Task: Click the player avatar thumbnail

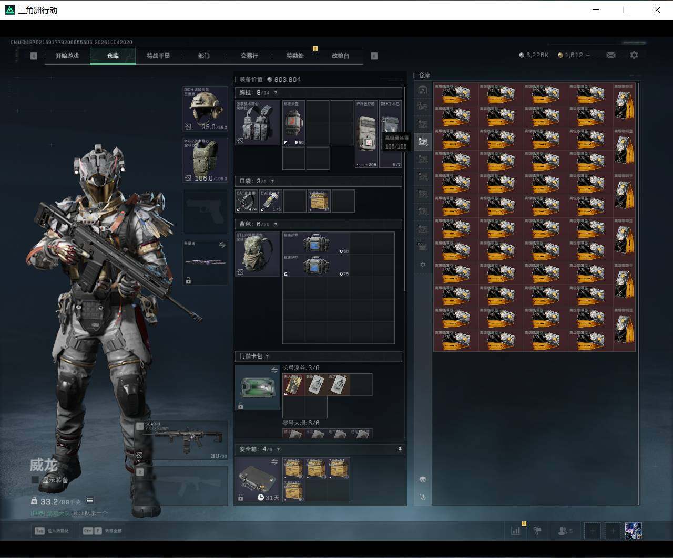Action: pyautogui.click(x=633, y=531)
